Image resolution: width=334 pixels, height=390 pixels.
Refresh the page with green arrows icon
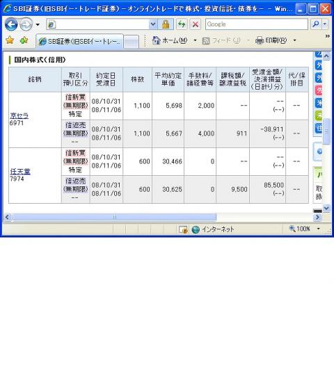(182, 24)
